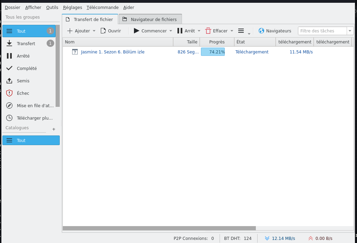
Task: Focus the Filtre des tâches input field
Action: (322, 31)
